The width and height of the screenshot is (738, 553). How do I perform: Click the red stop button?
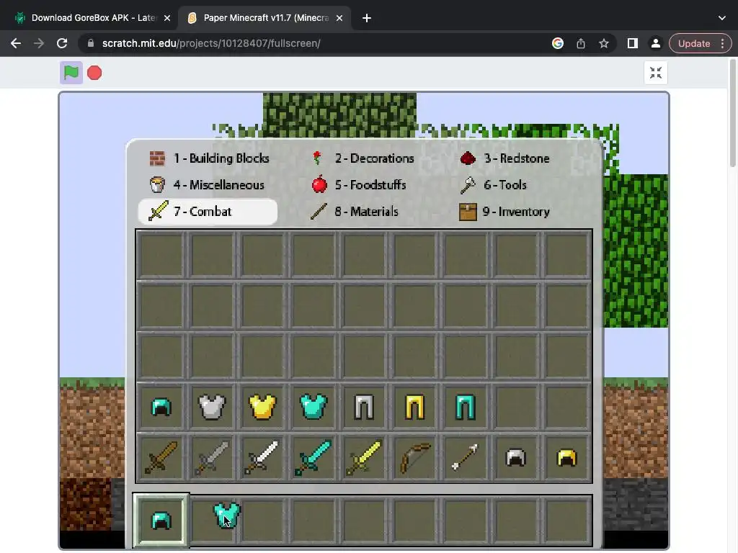coord(94,73)
